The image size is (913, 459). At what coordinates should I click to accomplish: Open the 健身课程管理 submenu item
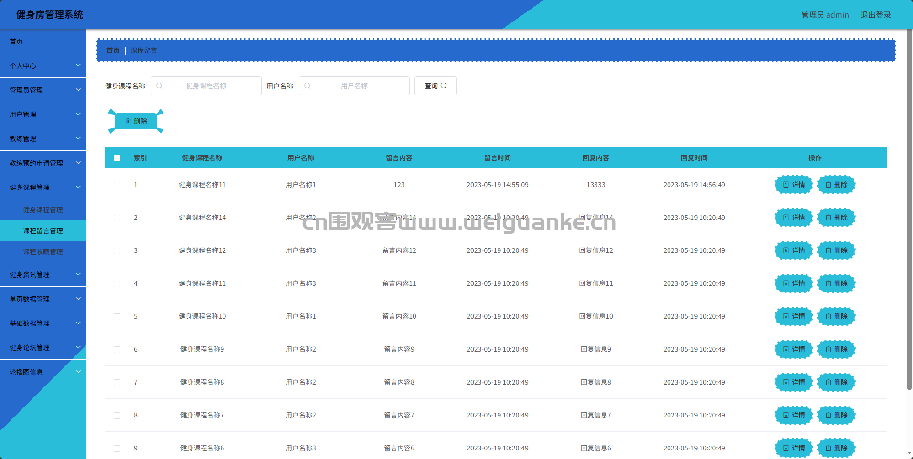point(43,209)
